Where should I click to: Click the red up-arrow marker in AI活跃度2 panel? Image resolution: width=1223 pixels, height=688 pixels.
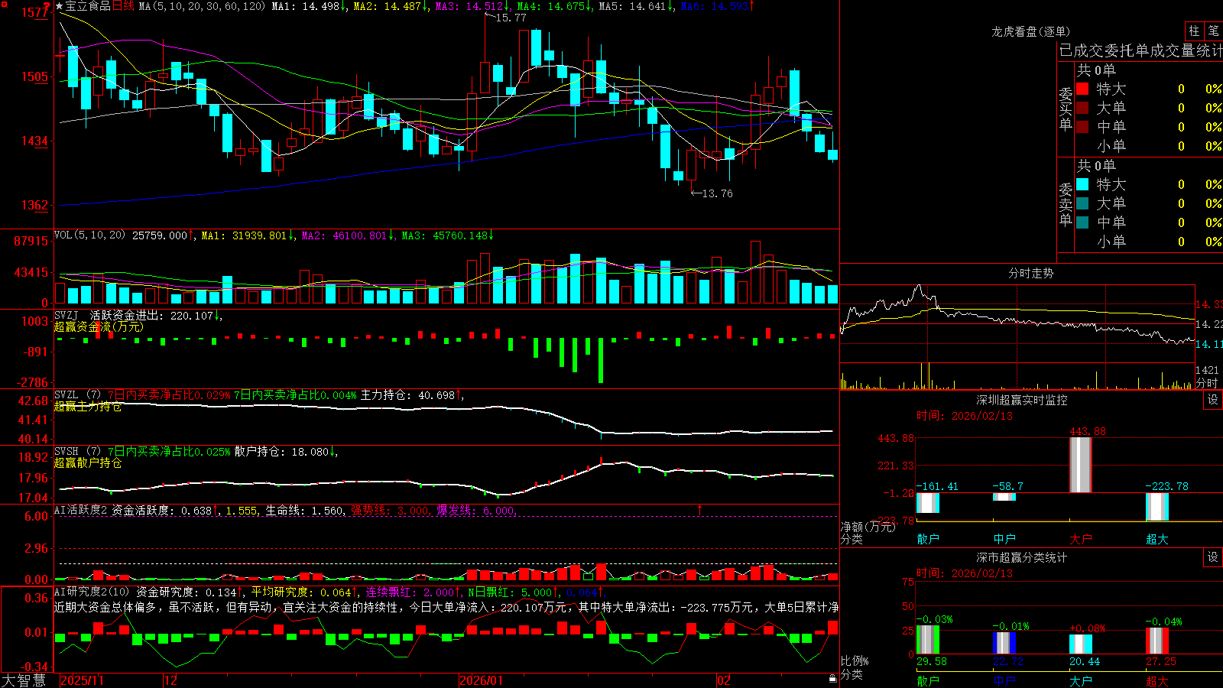699,509
